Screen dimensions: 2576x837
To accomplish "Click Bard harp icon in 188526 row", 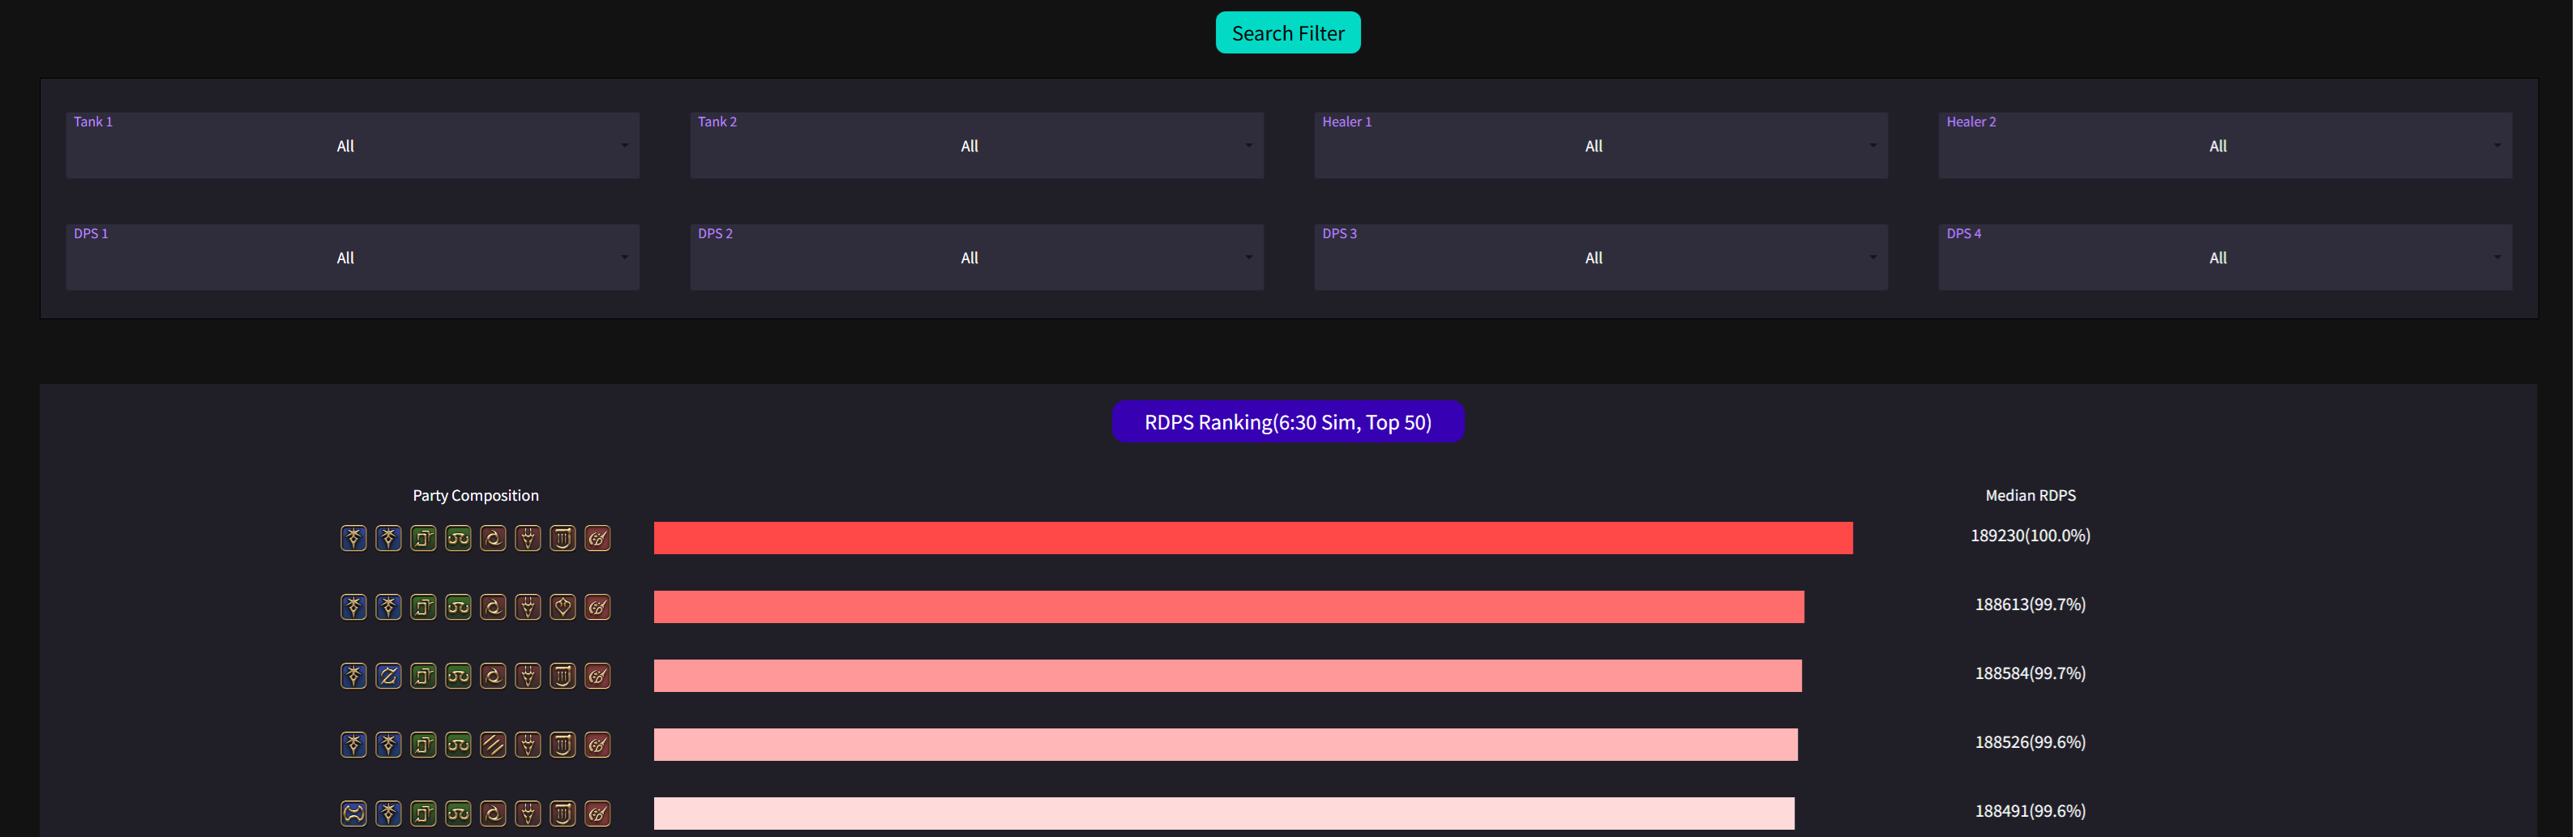I will [563, 745].
